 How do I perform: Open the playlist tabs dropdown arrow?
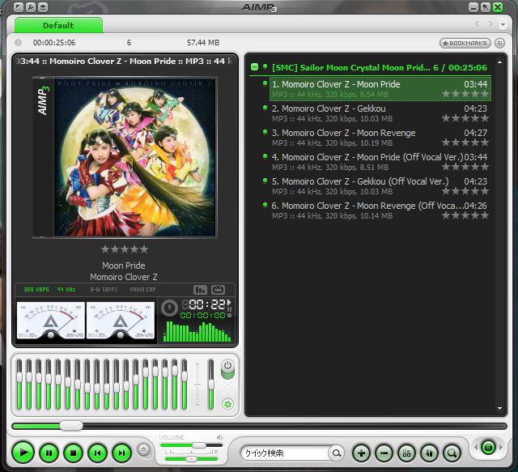503,24
